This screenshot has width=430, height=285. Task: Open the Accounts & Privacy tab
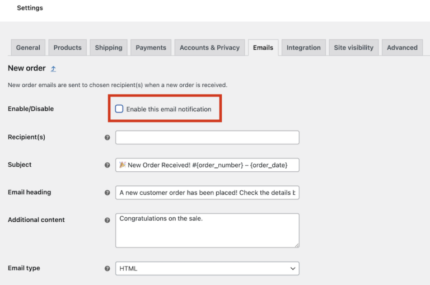[x=209, y=48]
